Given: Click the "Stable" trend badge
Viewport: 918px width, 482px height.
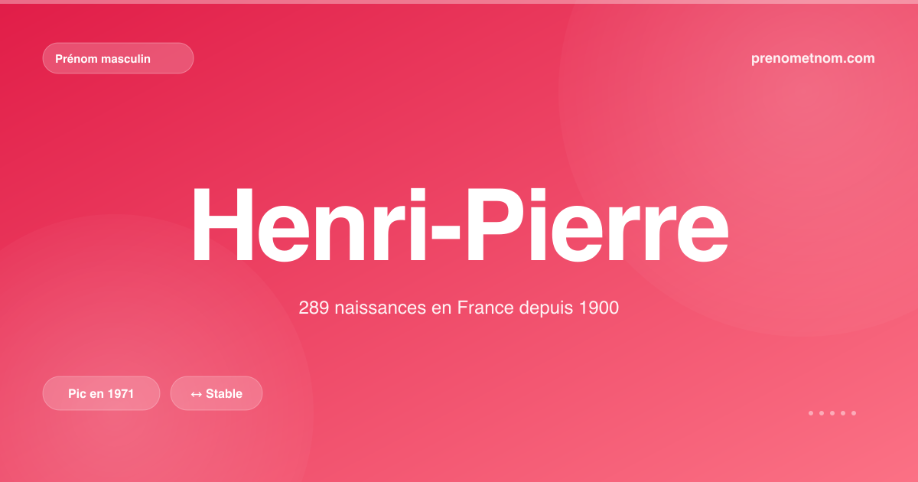Looking at the screenshot, I should coord(216,393).
